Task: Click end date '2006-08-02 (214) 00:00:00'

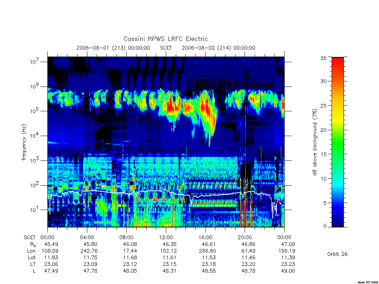Action: [x=218, y=48]
